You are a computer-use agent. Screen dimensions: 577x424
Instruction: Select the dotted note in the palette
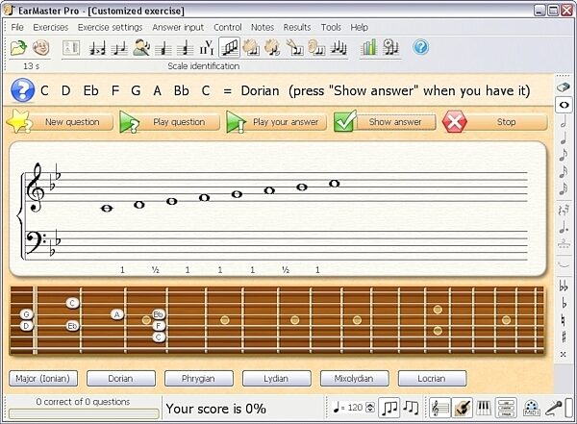coord(564,227)
